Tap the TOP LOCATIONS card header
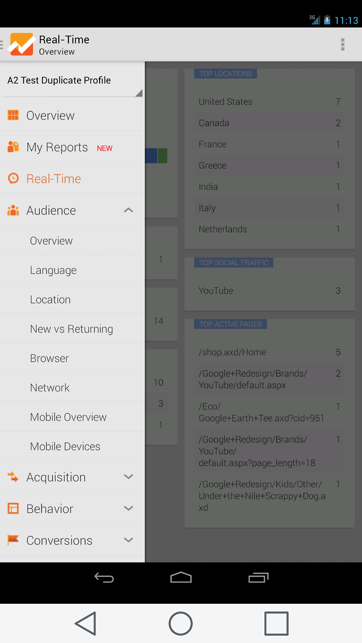 pyautogui.click(x=225, y=73)
